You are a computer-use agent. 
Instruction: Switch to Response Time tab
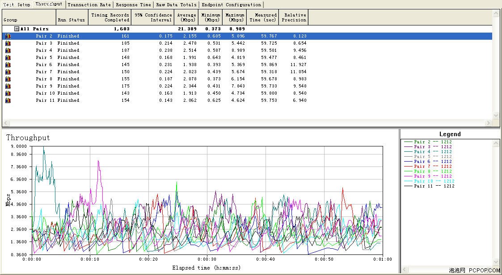(x=133, y=5)
